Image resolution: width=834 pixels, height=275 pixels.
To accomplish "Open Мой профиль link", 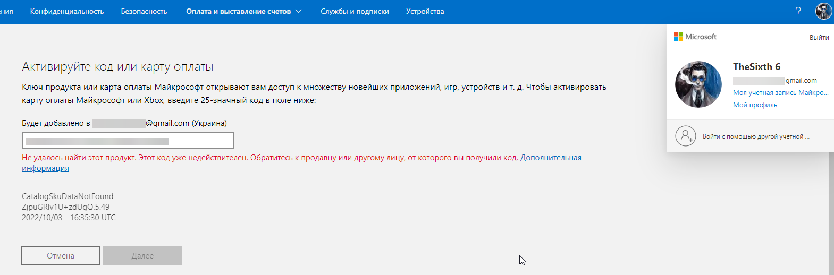I will coord(755,105).
